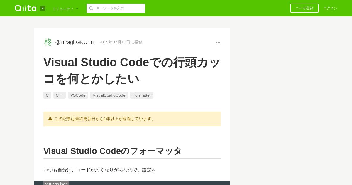Screen dimensions: 352x185
Task: Click the paragraph starting いつも自分は
Action: [x=100, y=170]
